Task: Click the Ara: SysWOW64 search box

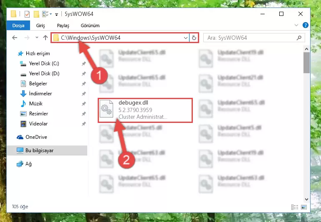Action: click(x=254, y=38)
